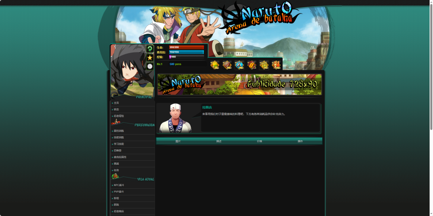Click the Publicidade 728x90 ad banner
433x216 pixels.
point(239,84)
